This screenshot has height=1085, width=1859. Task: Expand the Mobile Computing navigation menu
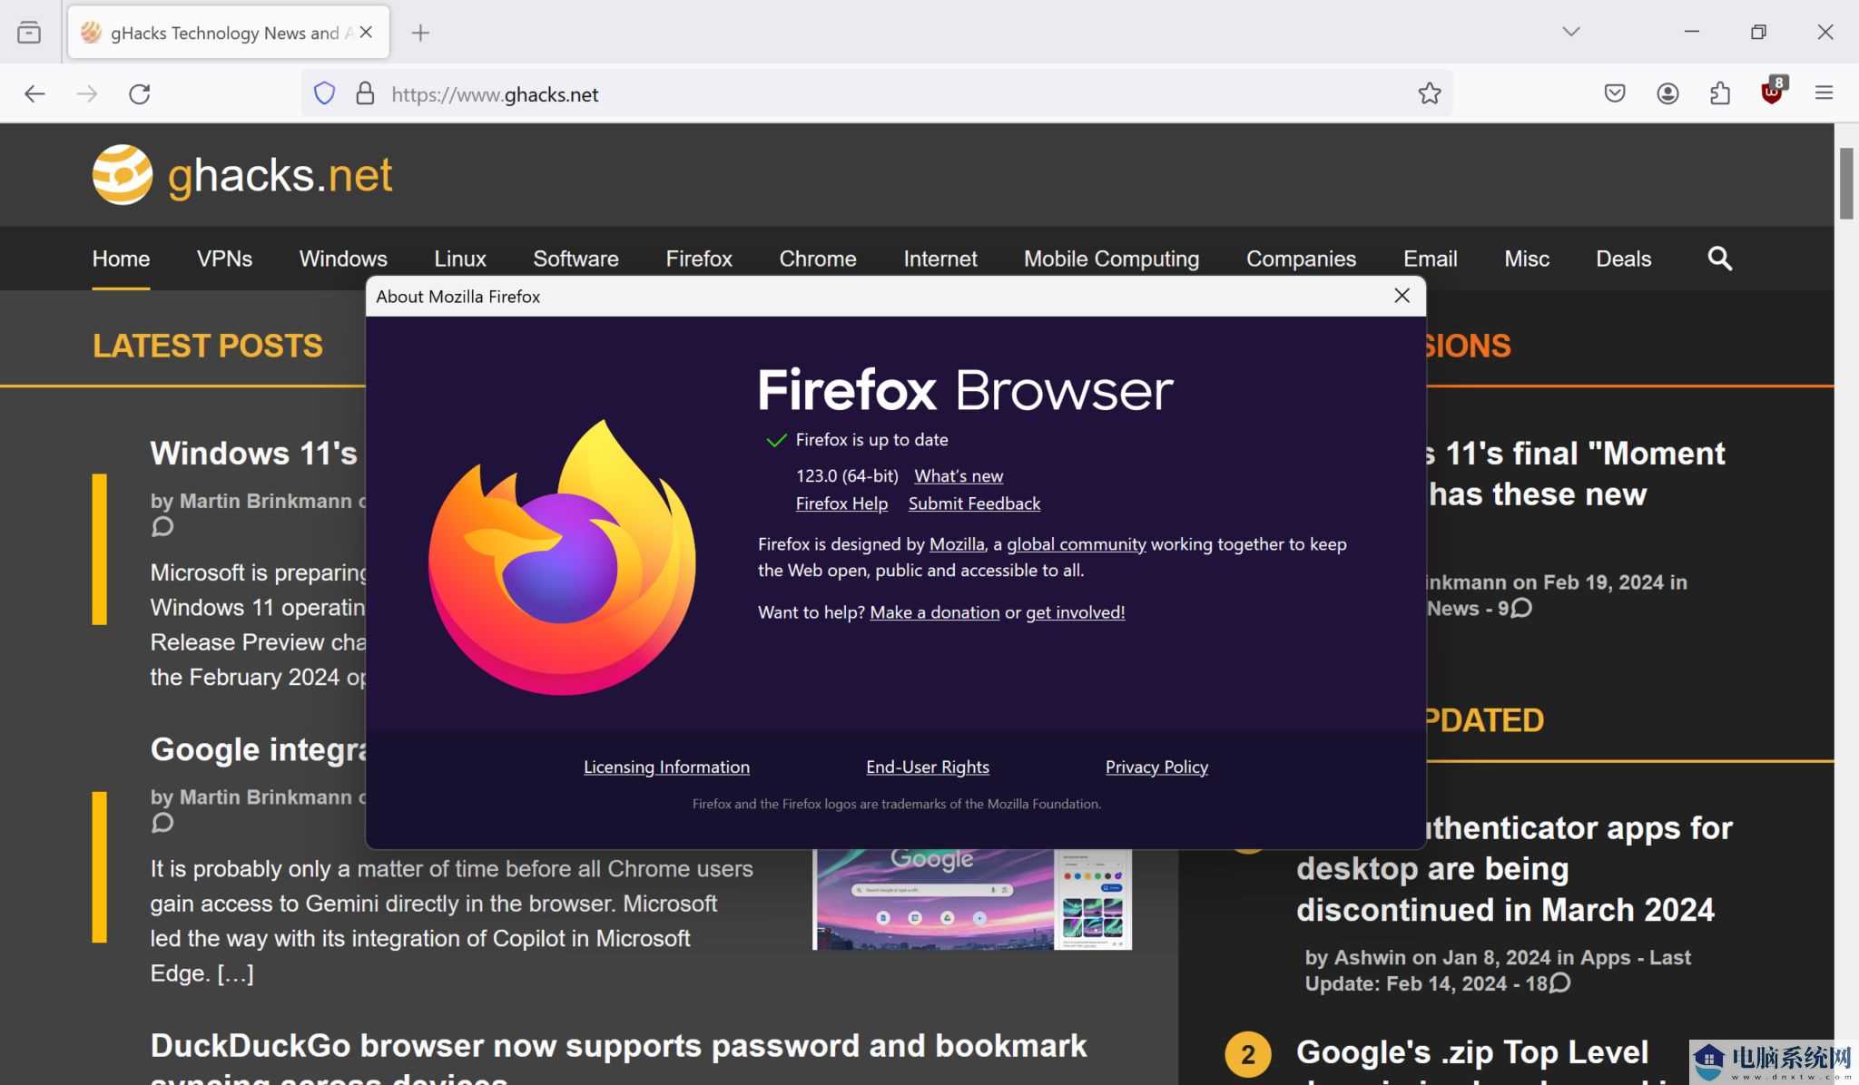(1112, 259)
